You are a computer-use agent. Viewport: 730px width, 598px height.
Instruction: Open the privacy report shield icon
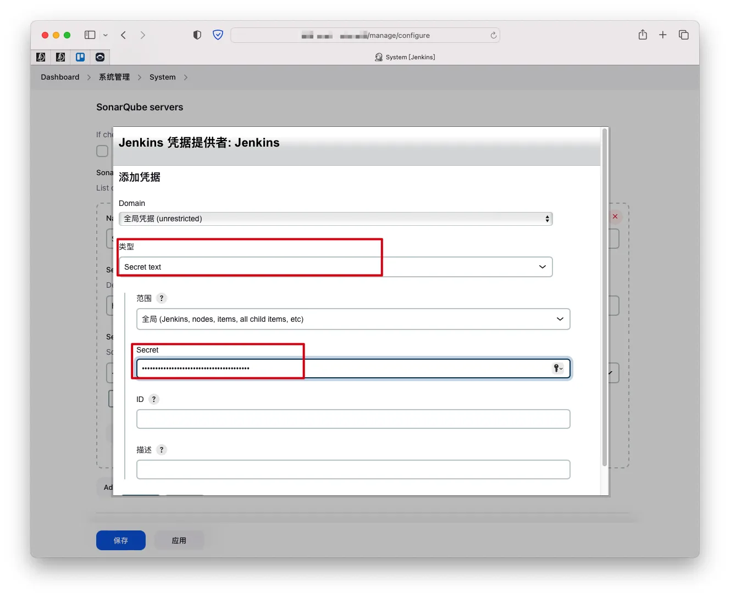click(x=197, y=35)
